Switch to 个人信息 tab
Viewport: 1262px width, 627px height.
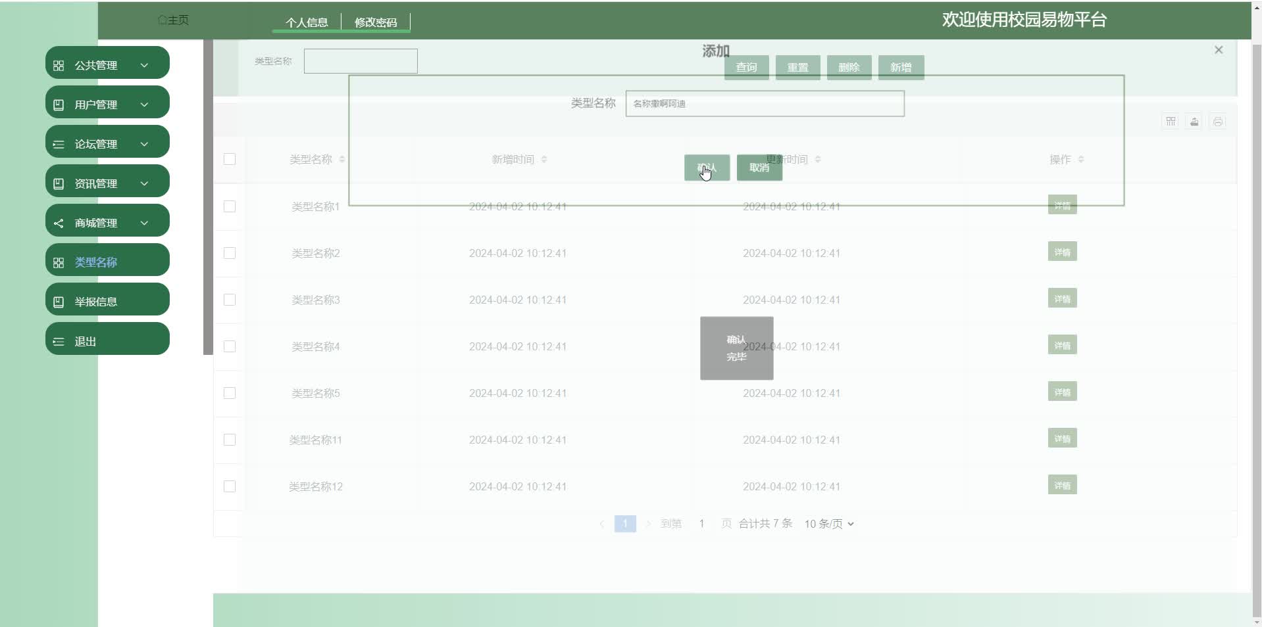pyautogui.click(x=307, y=22)
